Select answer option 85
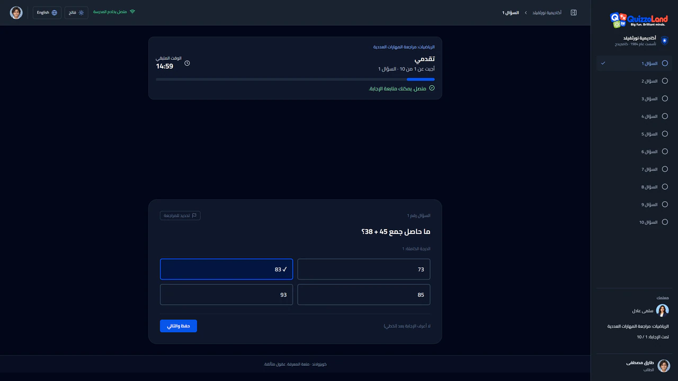This screenshot has width=678, height=381. point(364,295)
